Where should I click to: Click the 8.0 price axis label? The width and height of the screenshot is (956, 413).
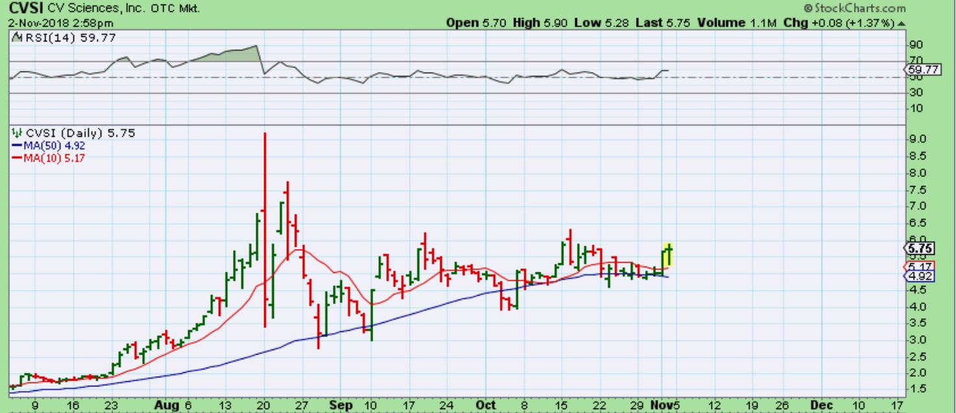[917, 173]
